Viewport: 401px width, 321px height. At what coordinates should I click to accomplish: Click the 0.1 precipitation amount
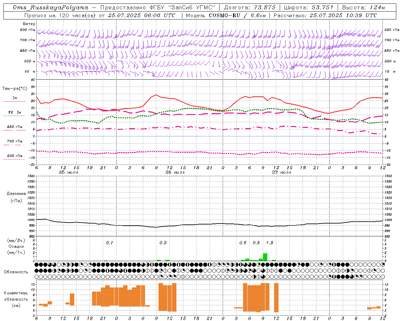point(110,243)
